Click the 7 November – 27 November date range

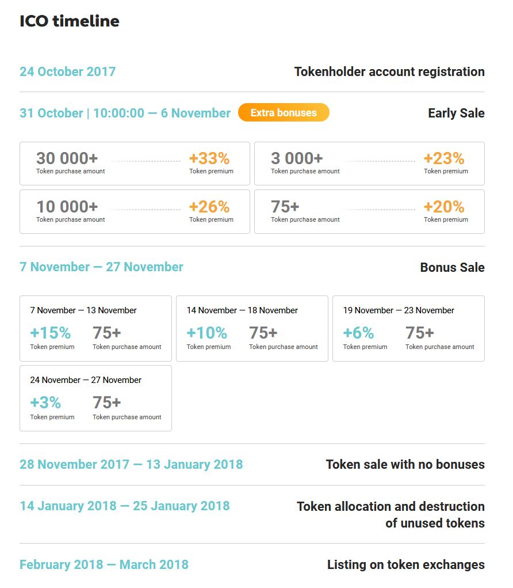tap(101, 267)
